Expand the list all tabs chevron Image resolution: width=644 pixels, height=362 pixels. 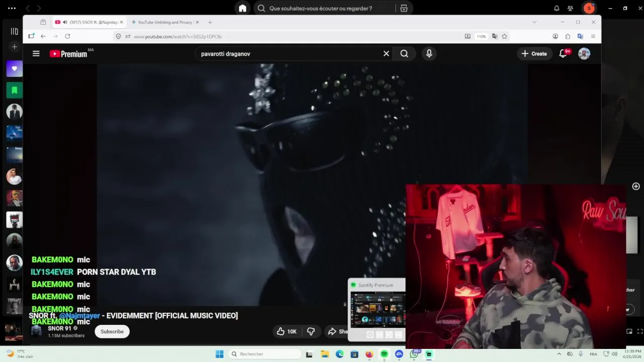coord(534,22)
